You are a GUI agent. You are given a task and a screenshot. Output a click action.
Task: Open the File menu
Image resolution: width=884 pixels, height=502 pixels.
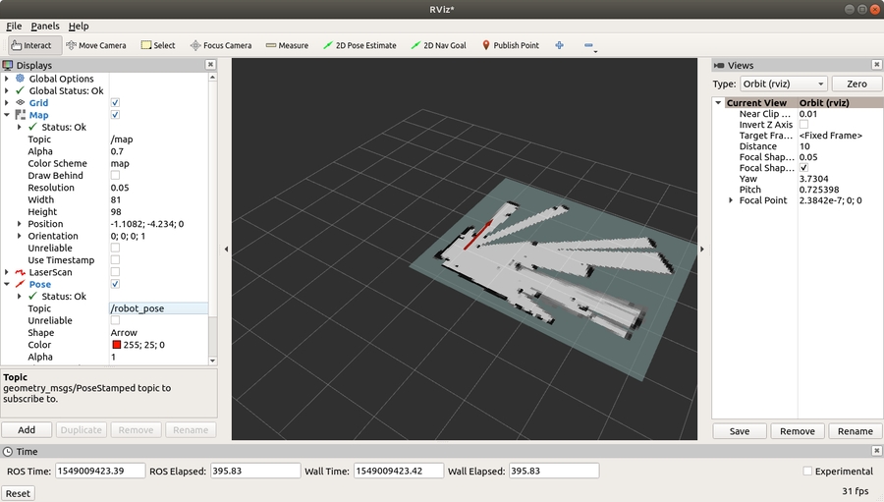click(x=14, y=27)
